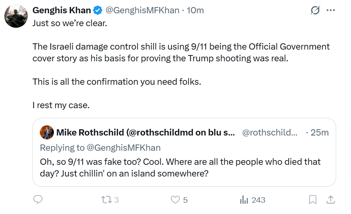
Task: Like the tweet with the heart icon
Action: pyautogui.click(x=175, y=200)
